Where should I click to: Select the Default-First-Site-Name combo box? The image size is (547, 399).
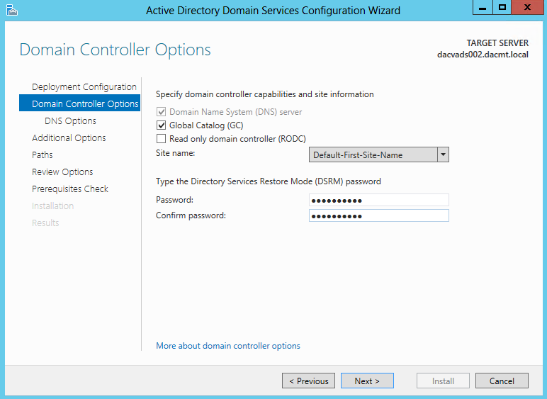point(379,154)
